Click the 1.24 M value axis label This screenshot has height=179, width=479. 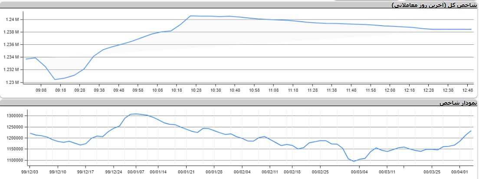[x=12, y=20]
